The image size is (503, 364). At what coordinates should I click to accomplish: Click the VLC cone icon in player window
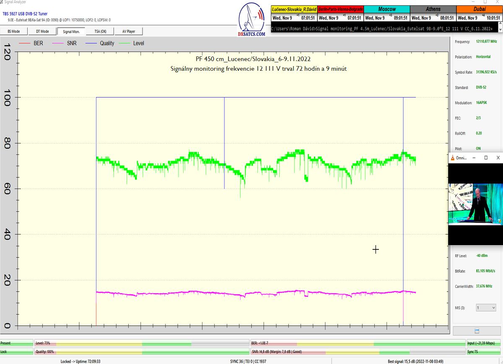[453, 158]
